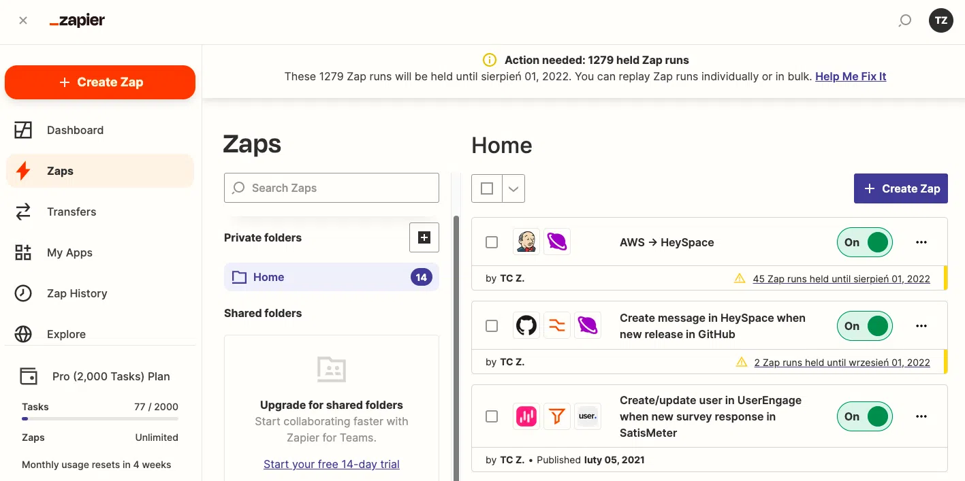Viewport: 965px width, 481px height.
Task: Click the Home folder count badge 14
Action: click(422, 277)
